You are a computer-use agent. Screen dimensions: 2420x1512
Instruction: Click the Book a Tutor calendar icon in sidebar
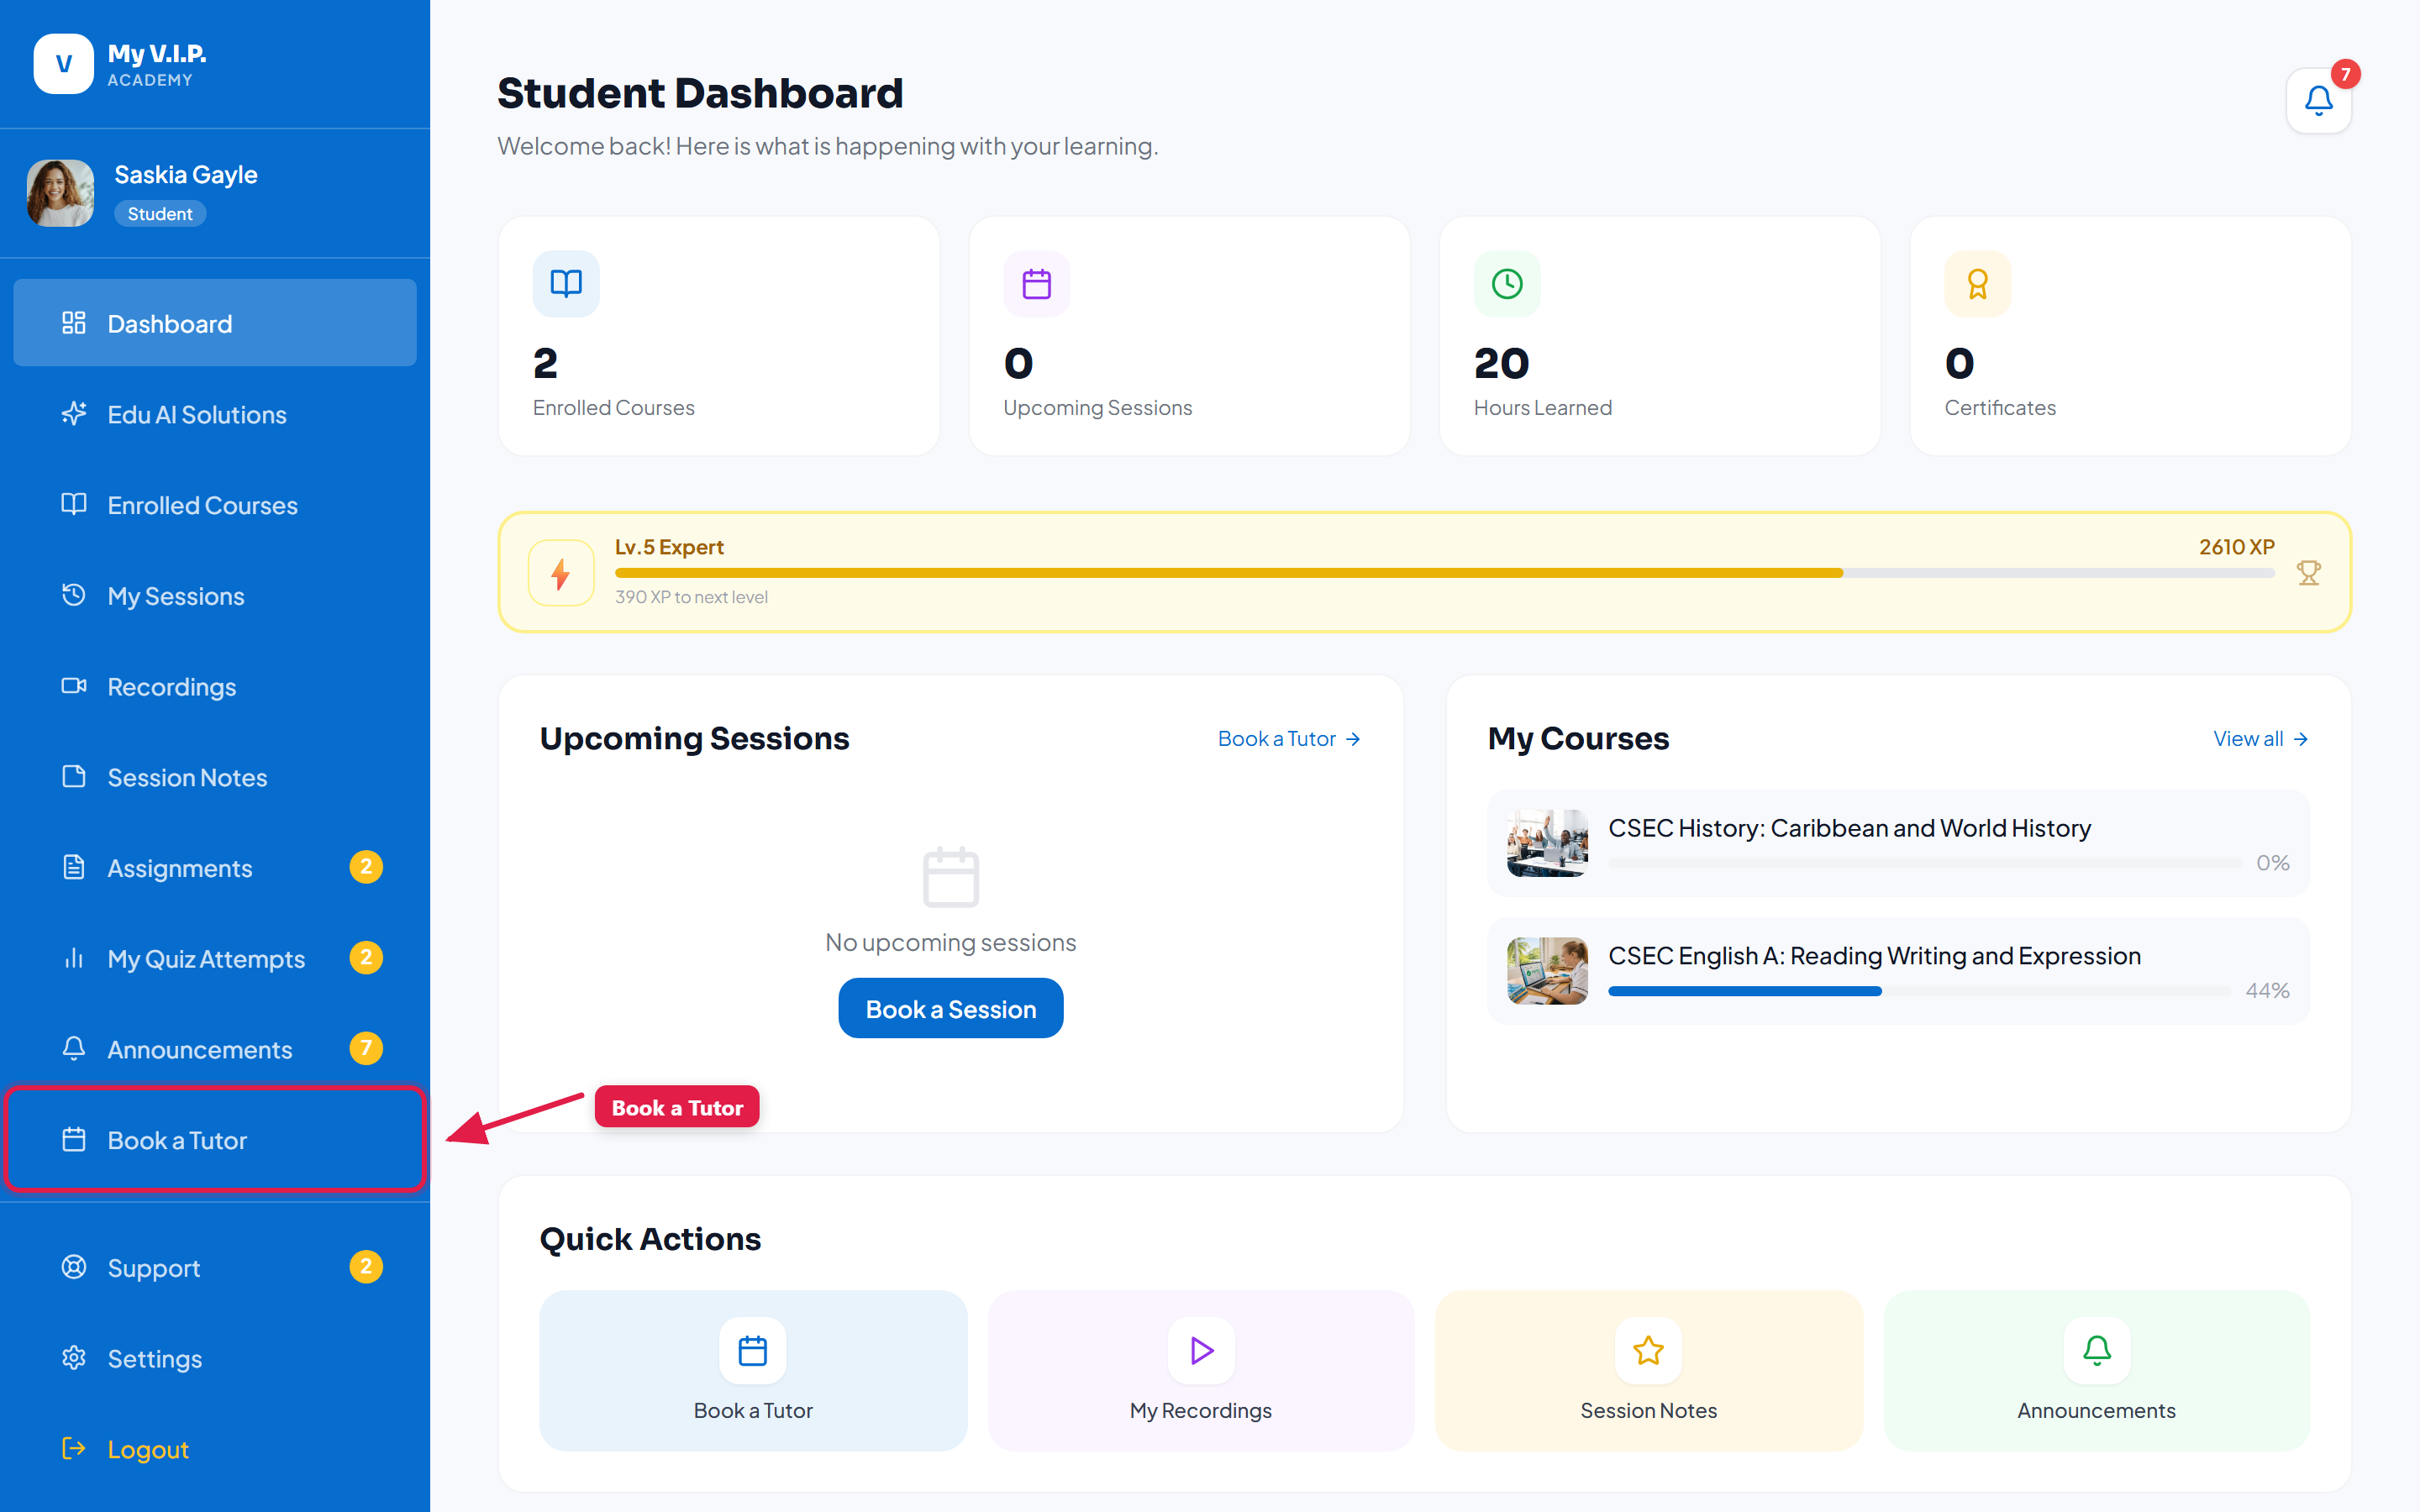coord(74,1139)
